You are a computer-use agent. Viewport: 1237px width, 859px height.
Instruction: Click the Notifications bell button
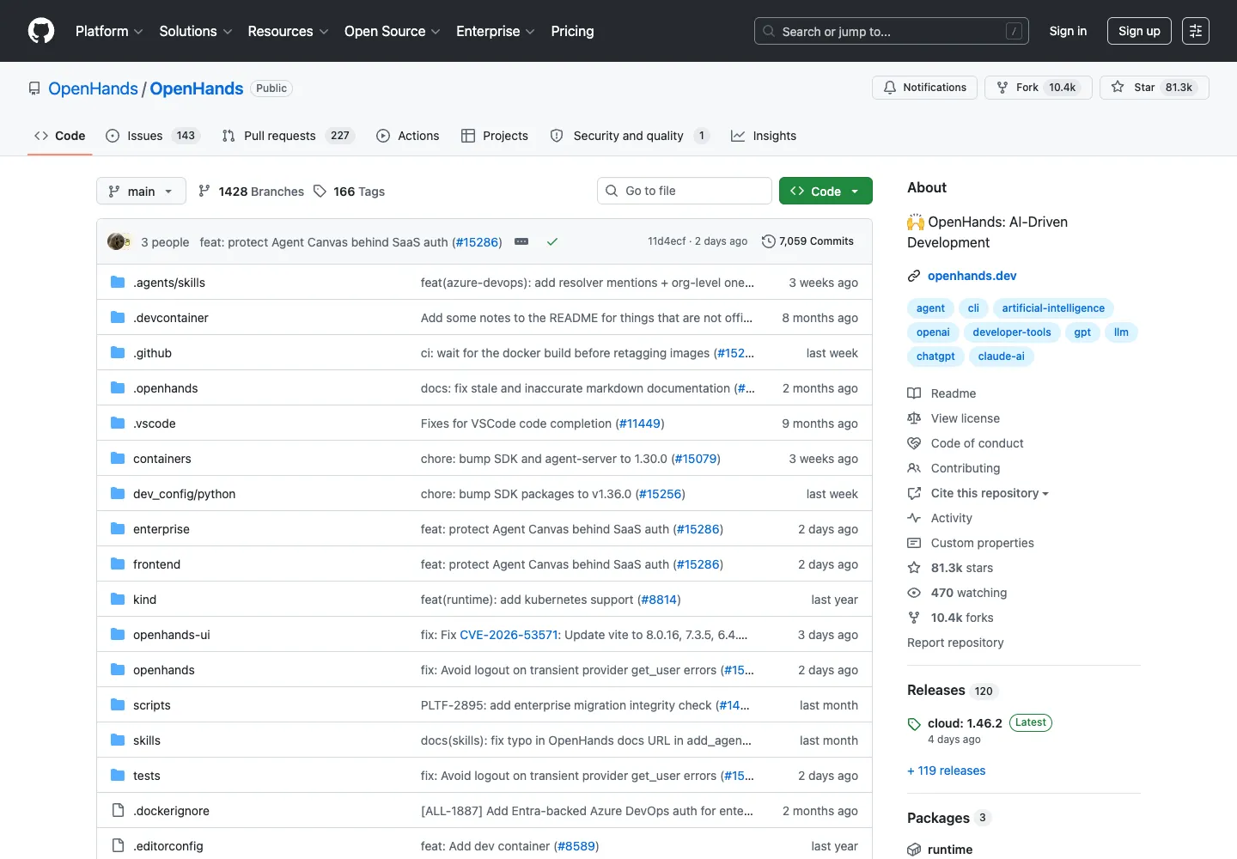(924, 88)
